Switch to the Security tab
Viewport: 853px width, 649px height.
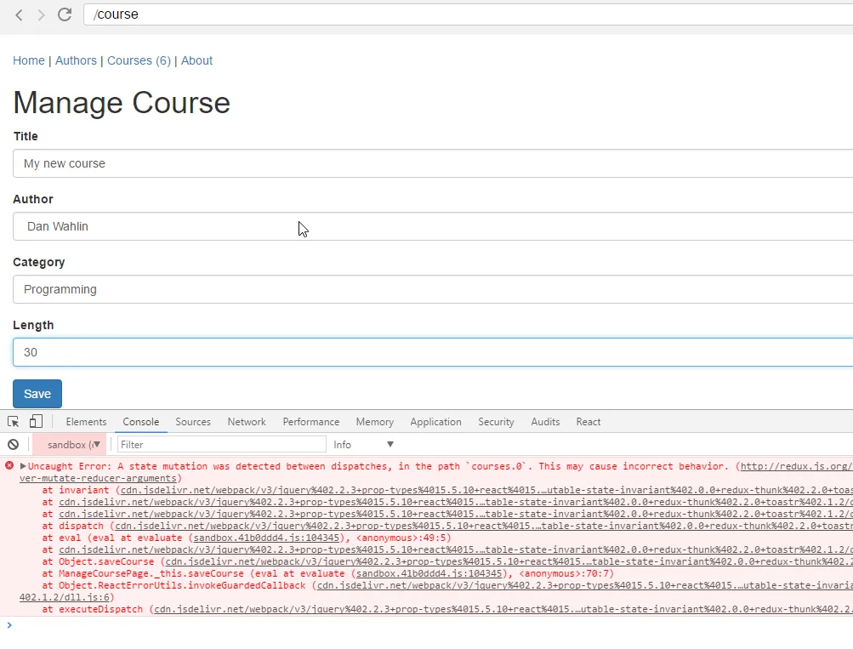[x=496, y=422]
